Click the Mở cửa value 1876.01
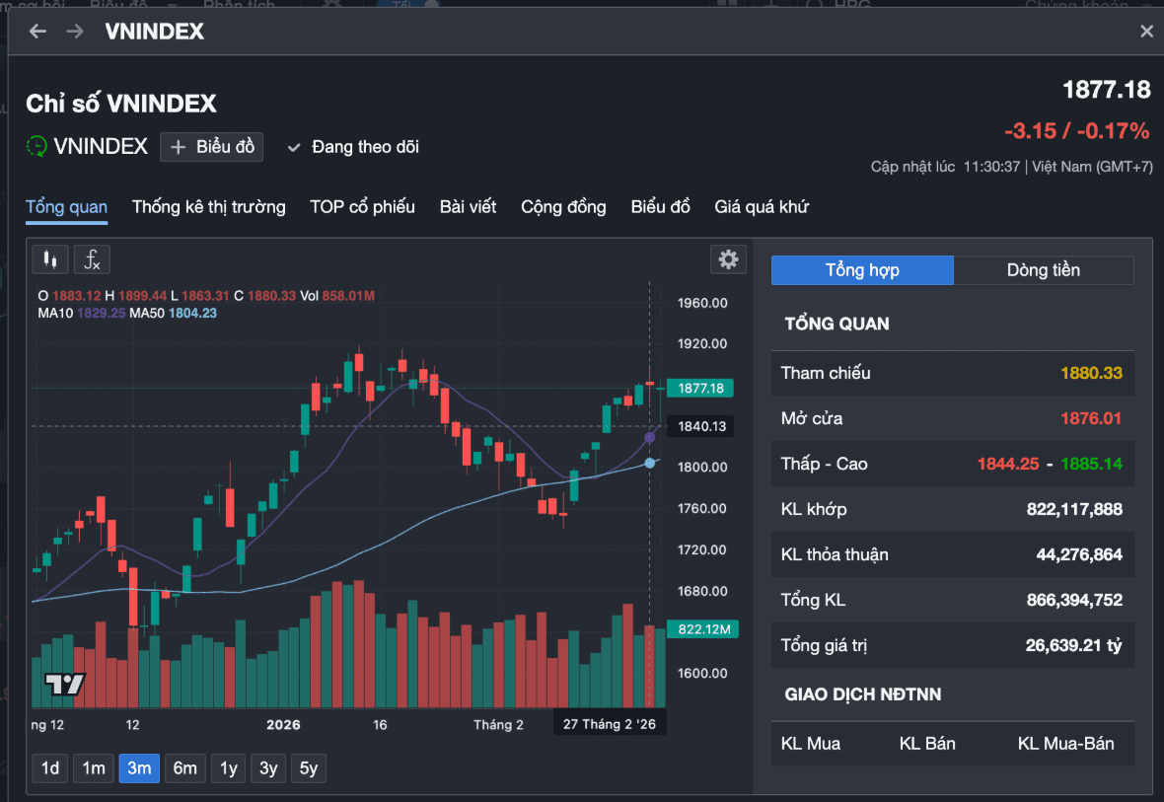The width and height of the screenshot is (1164, 802). [1091, 419]
